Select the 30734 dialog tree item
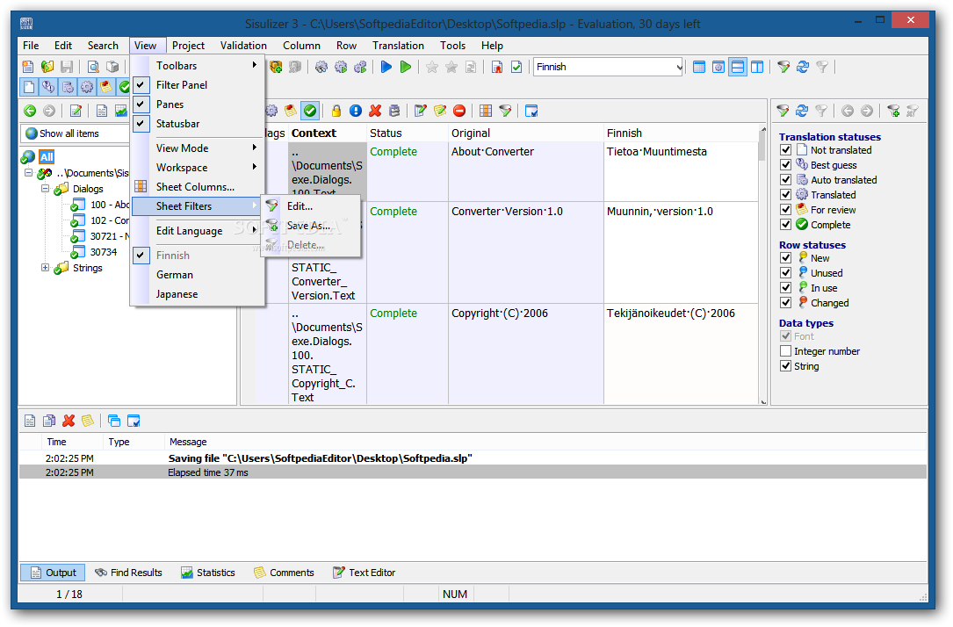 pos(104,252)
